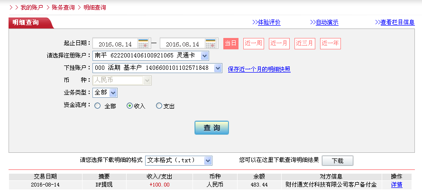Open the start date calendar picker icon
This screenshot has width=422, height=196.
point(143,44)
